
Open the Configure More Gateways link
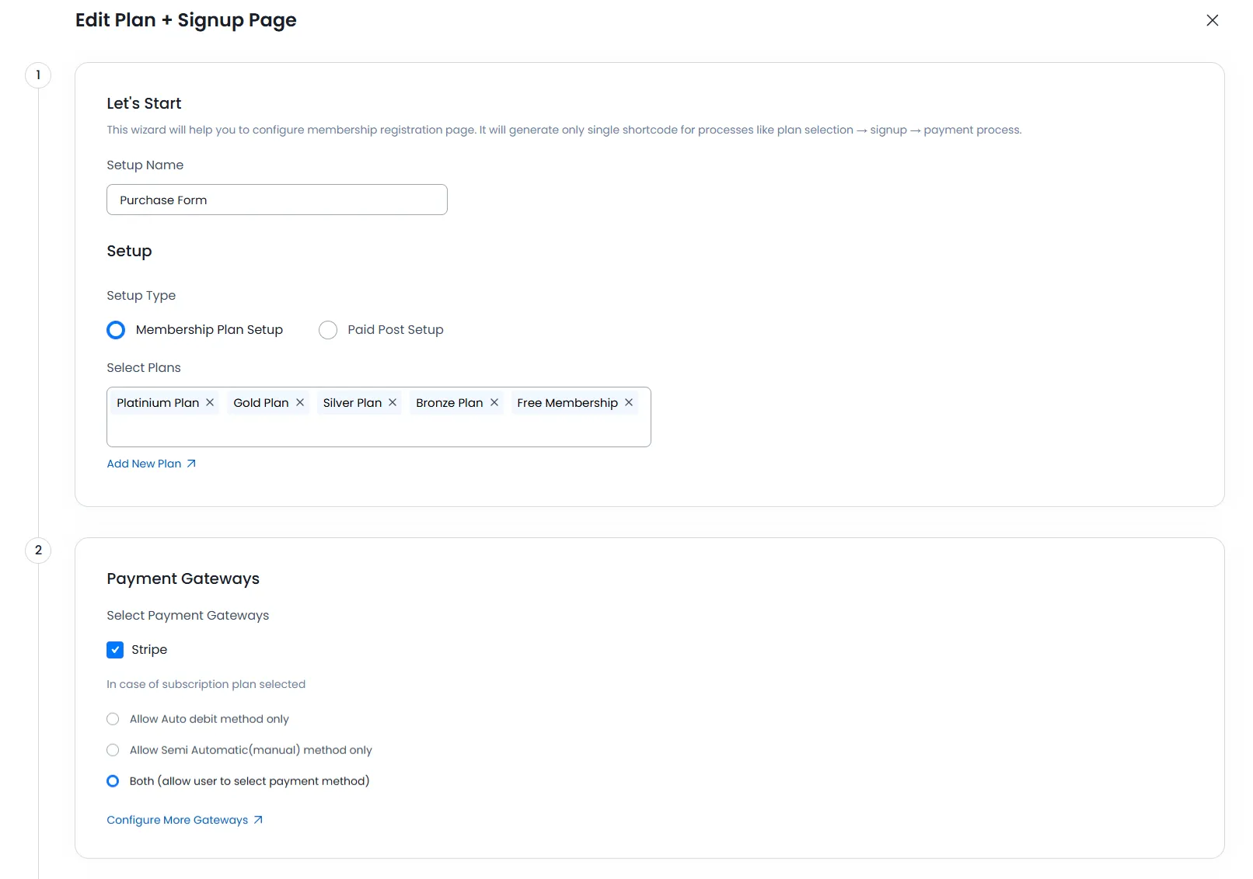pos(177,820)
